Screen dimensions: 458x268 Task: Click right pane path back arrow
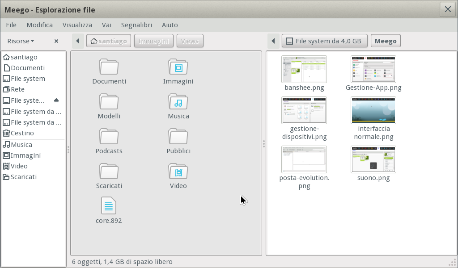coord(273,41)
